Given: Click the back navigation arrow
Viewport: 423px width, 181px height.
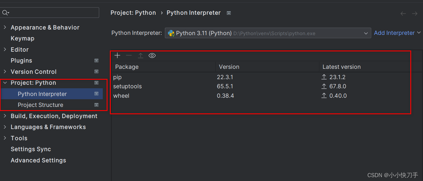Looking at the screenshot, I should coord(403,14).
